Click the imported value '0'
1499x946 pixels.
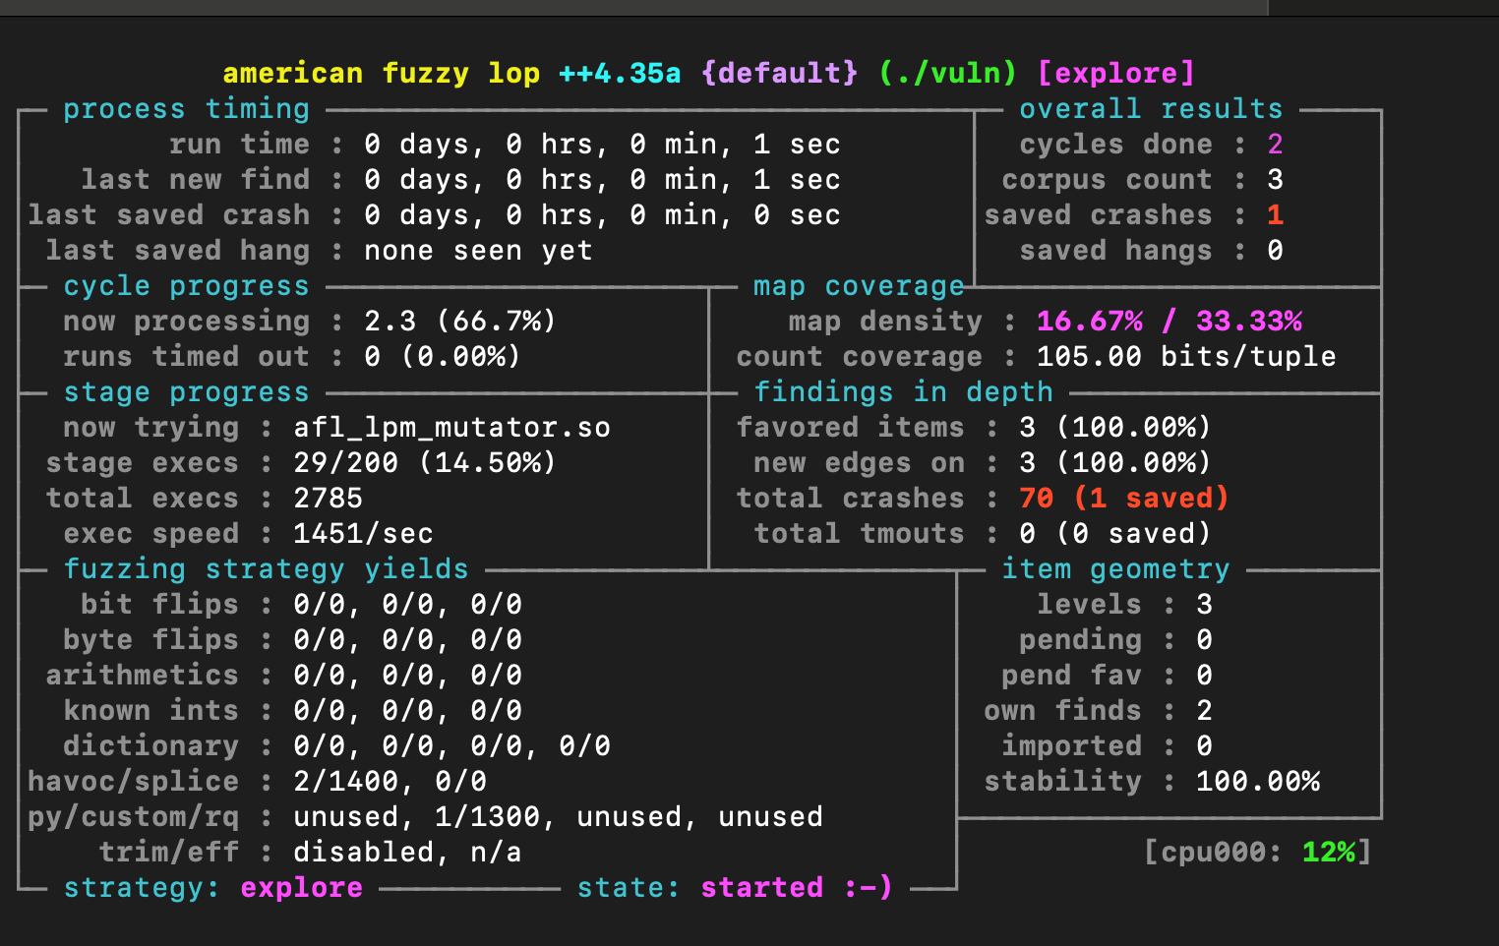pos(1204,746)
